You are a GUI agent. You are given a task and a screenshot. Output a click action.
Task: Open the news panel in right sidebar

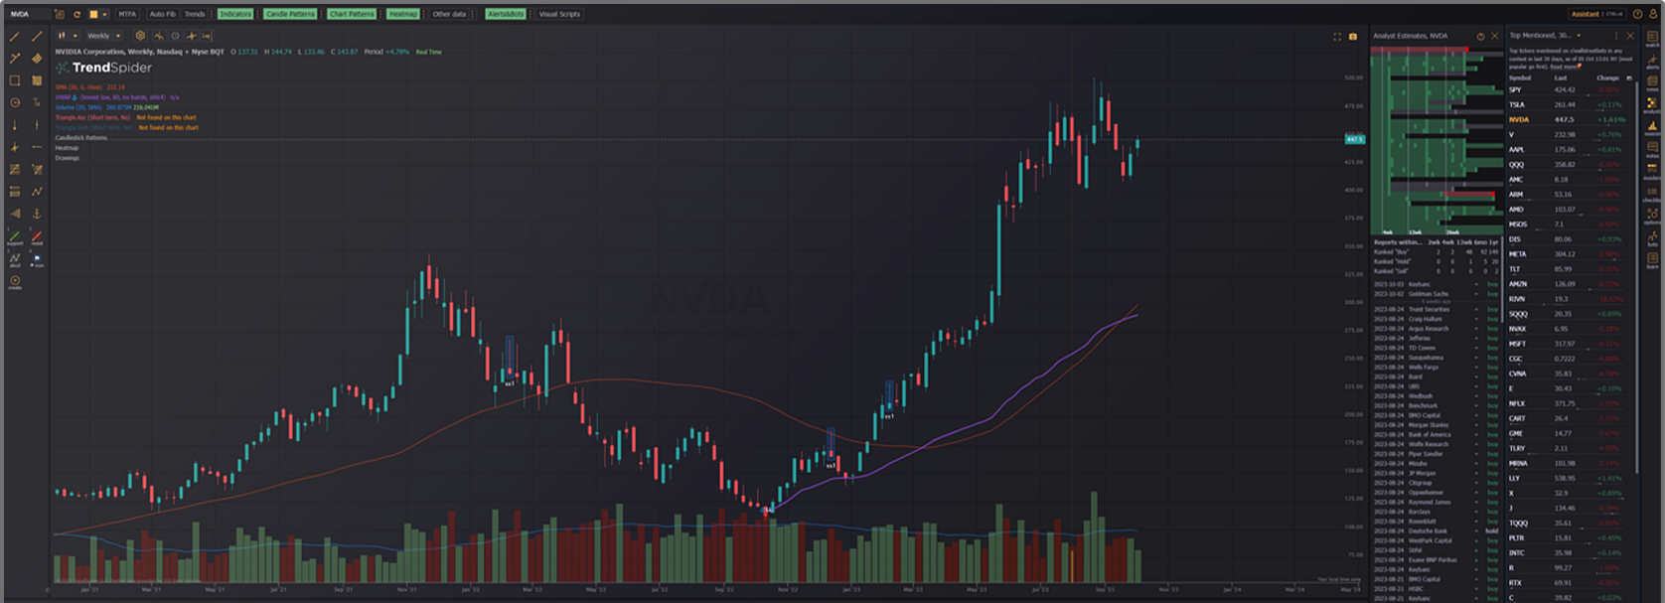coord(1652,83)
